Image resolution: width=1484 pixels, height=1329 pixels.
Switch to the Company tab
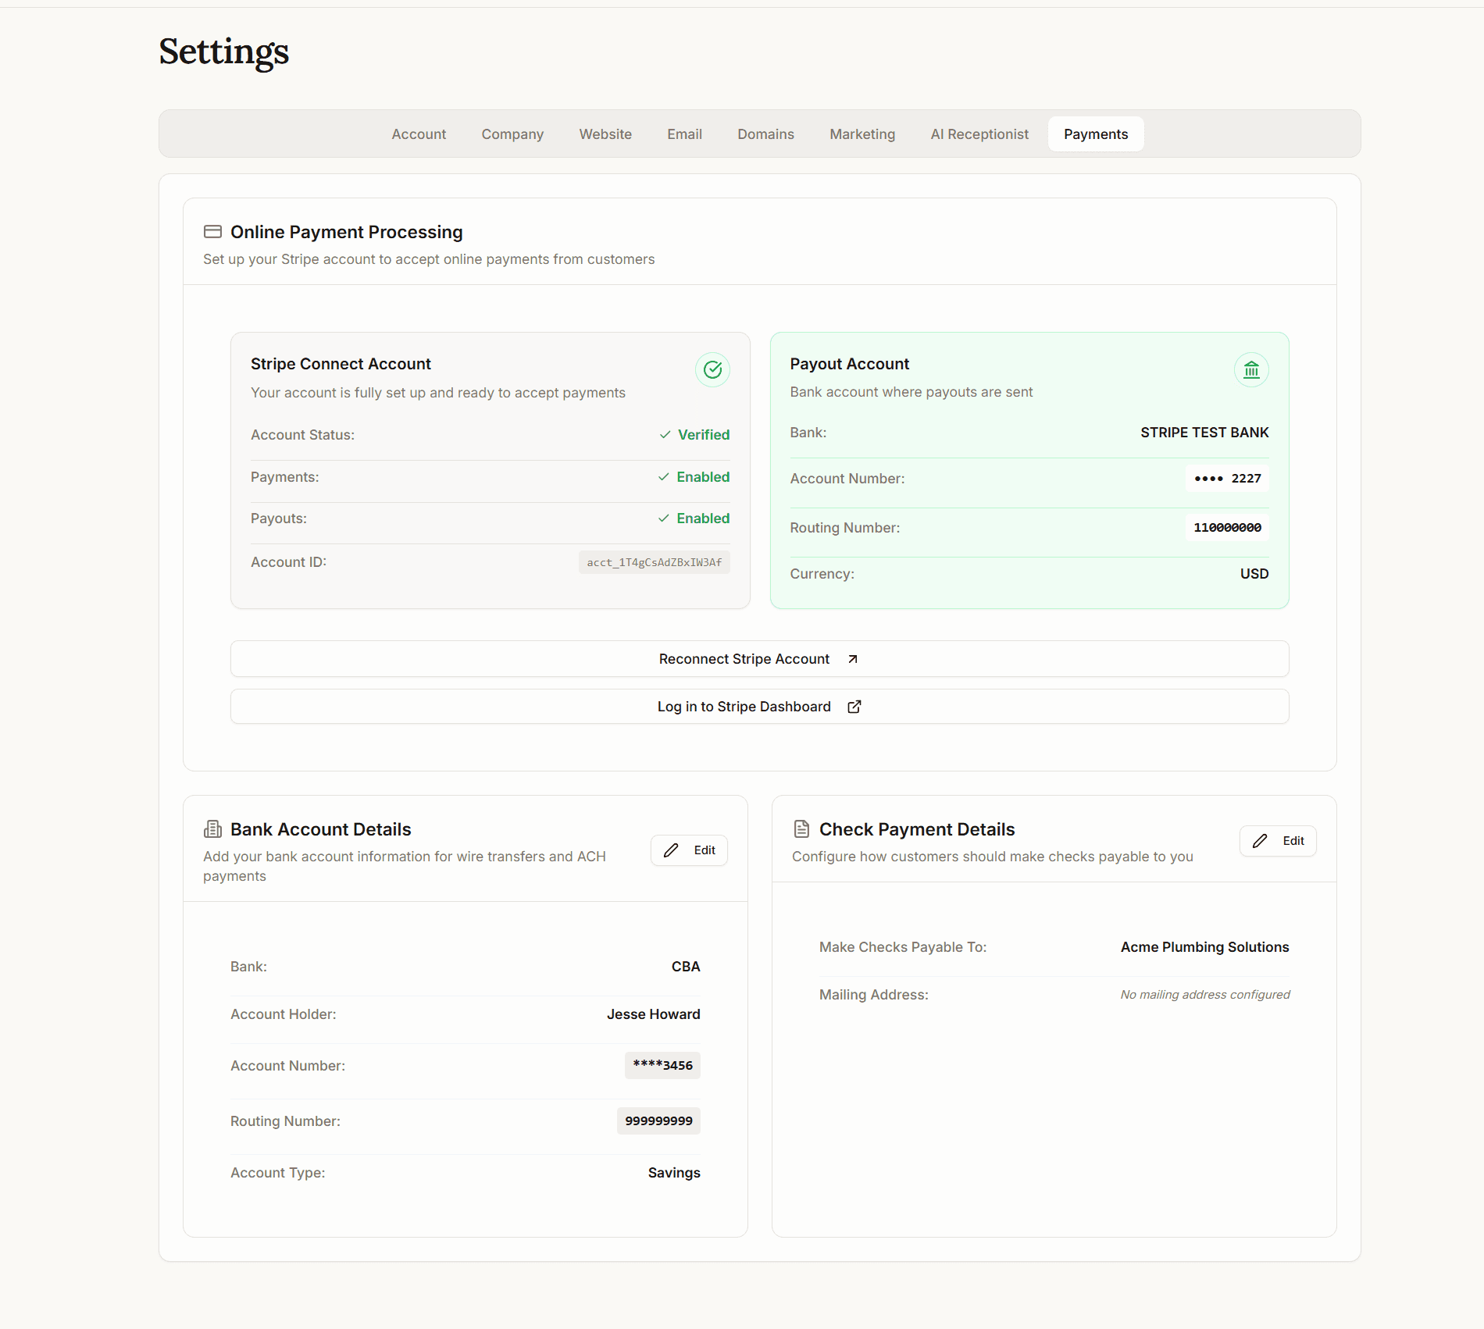pos(512,134)
